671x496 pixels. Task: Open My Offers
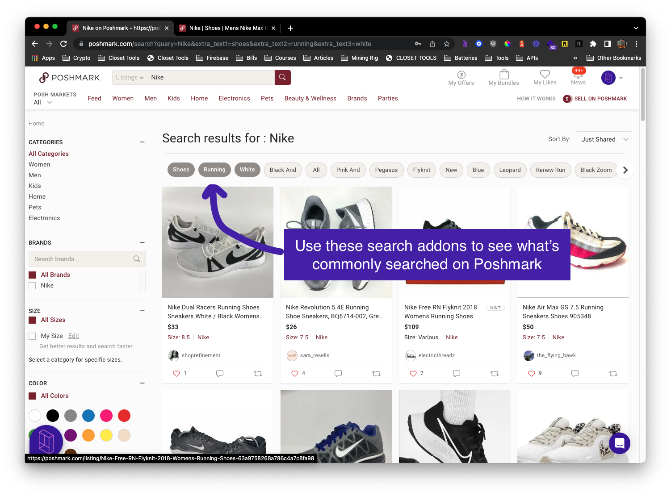[x=461, y=78]
